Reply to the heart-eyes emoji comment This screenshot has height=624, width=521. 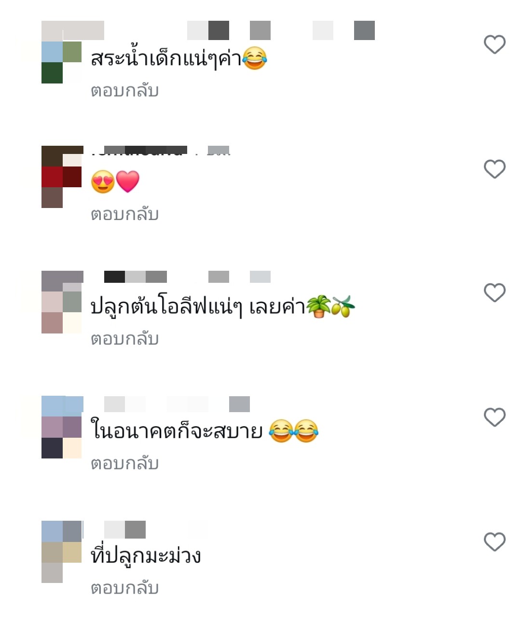(125, 214)
